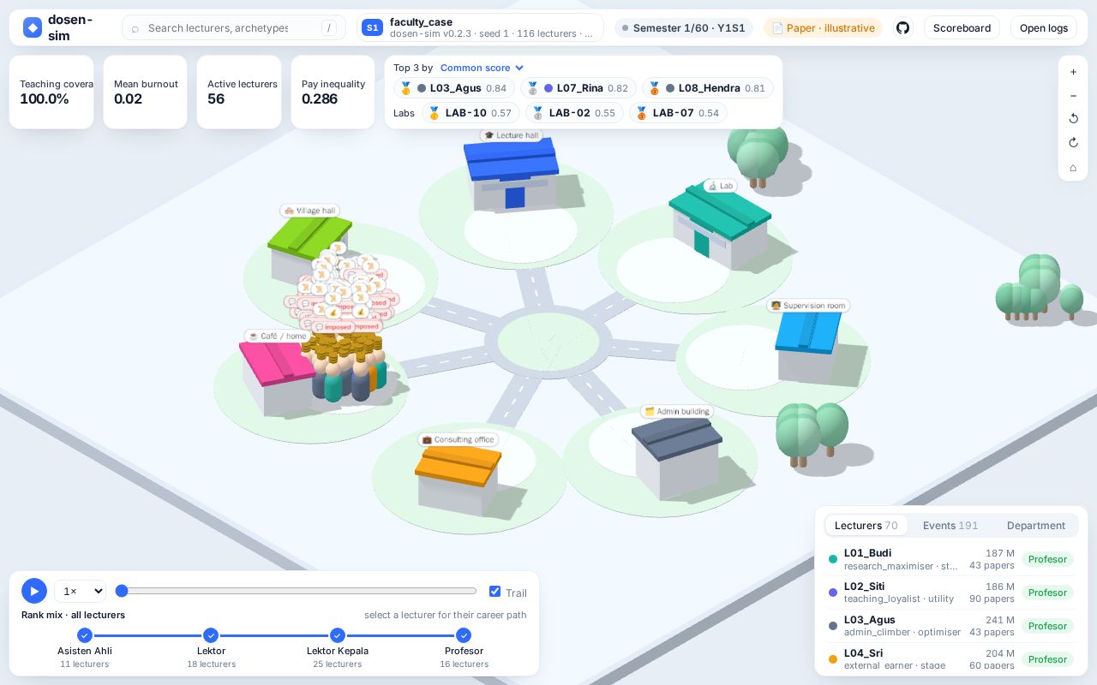Screen dimensions: 1097x685
Task: Start the simulation with the play button
Action: (34, 591)
